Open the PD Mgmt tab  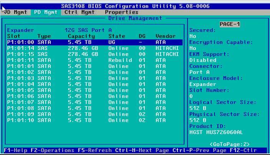[x=46, y=12]
